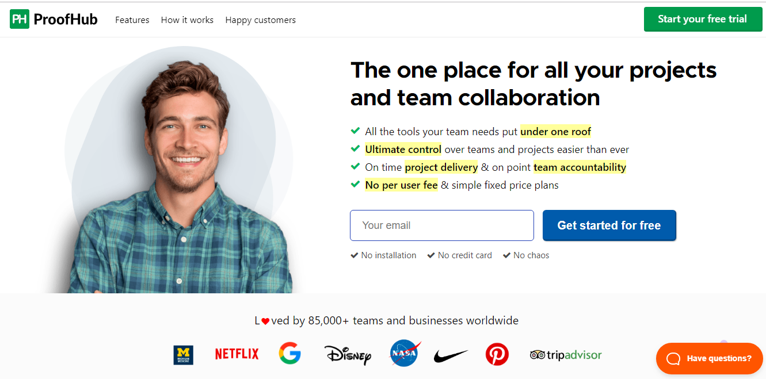
Task: Click the highlighted under one roof text
Action: click(555, 132)
